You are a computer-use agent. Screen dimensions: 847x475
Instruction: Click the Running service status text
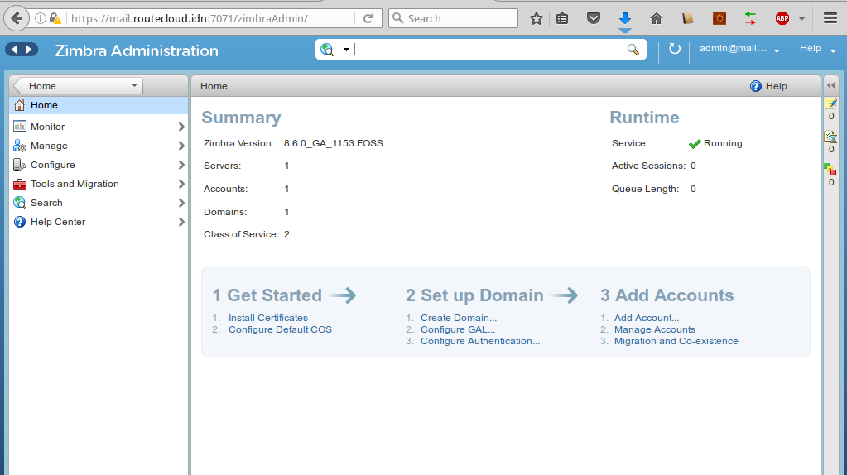(723, 143)
